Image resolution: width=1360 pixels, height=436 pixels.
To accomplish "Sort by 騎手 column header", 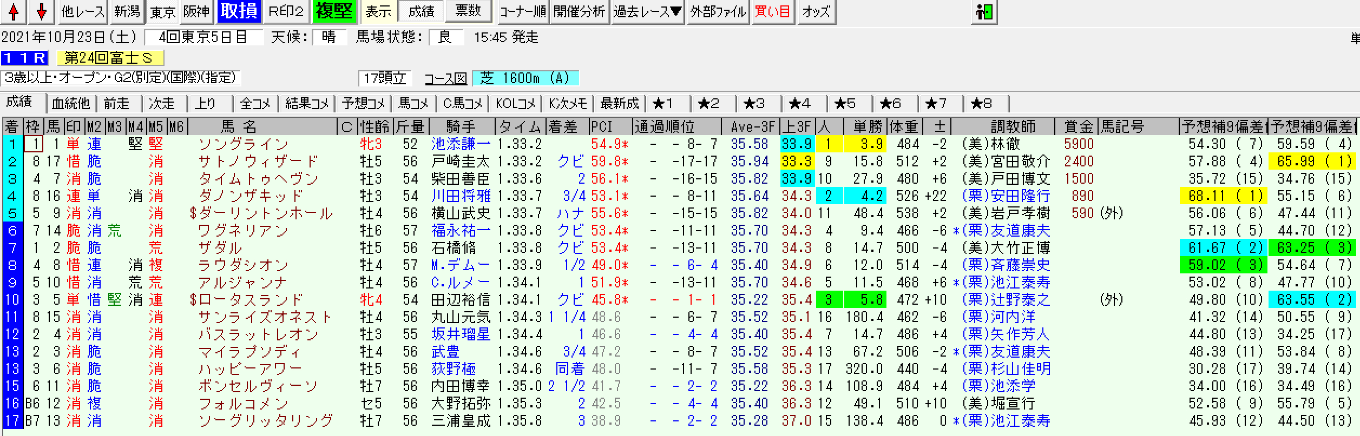I will (x=461, y=127).
